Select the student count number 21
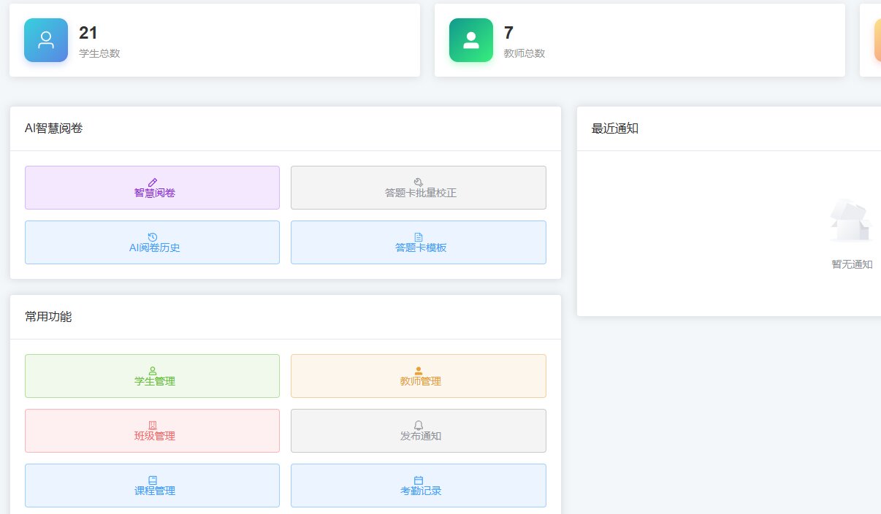Image resolution: width=881 pixels, height=514 pixels. pos(88,33)
